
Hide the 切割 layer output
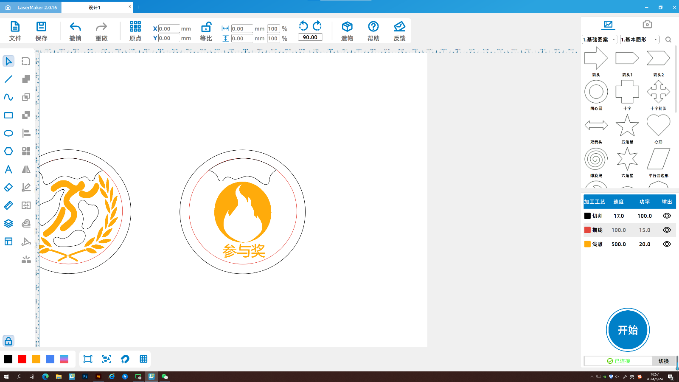pyautogui.click(x=667, y=216)
